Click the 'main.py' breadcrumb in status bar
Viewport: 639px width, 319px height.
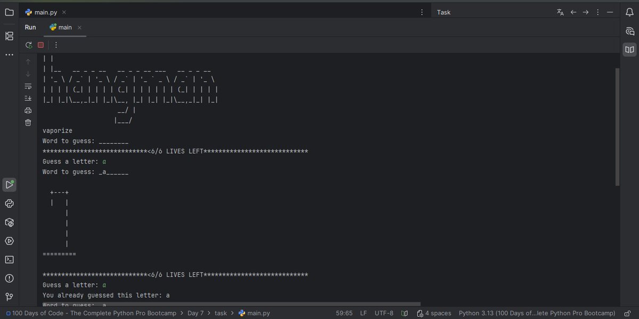tap(254, 313)
